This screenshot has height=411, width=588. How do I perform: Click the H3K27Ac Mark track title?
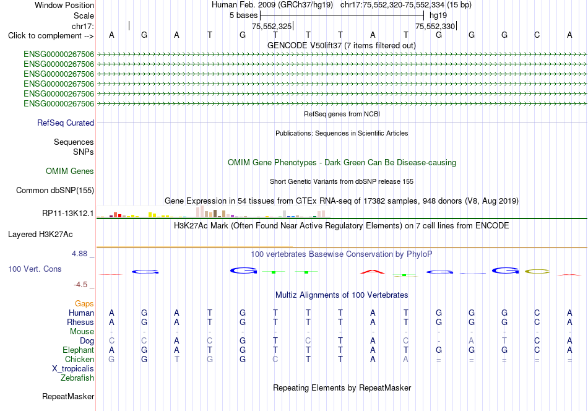(x=342, y=225)
